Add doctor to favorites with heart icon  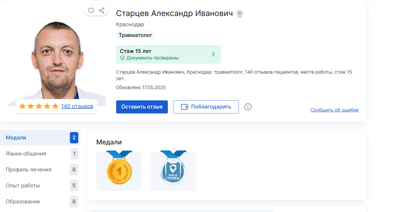91,10
